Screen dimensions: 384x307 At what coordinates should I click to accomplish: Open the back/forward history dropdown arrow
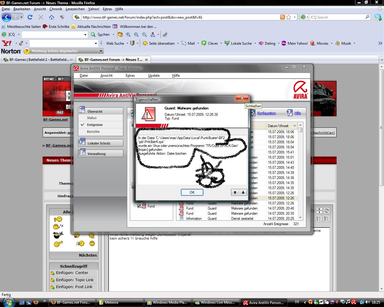21,17
